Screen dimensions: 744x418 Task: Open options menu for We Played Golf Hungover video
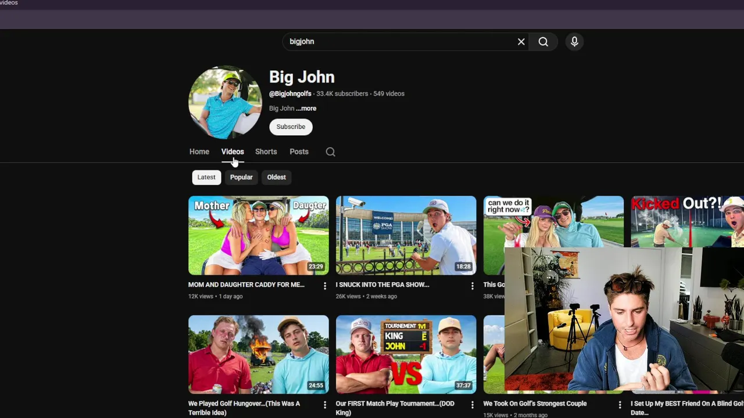point(324,405)
